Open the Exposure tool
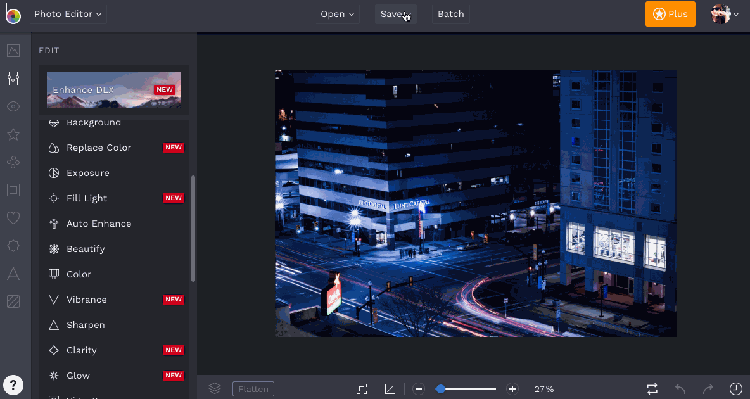The image size is (750, 399). click(114, 173)
